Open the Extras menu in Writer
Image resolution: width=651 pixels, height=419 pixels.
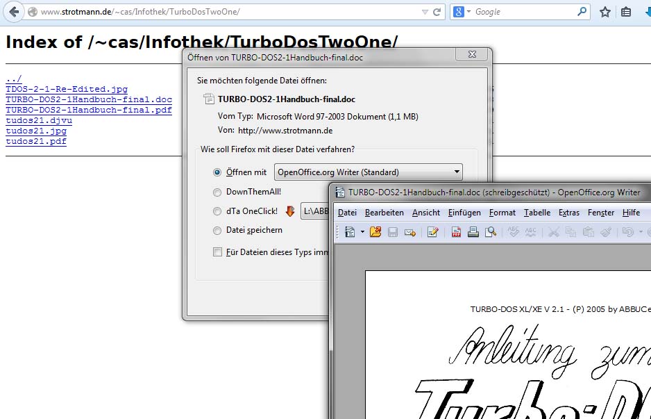569,213
